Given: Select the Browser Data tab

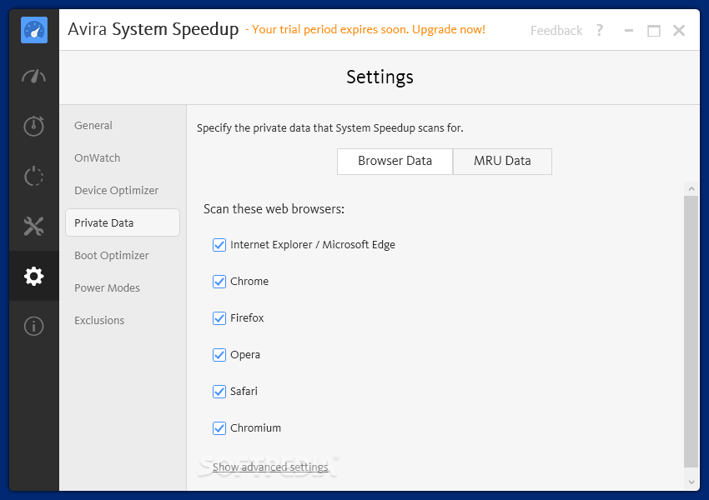Looking at the screenshot, I should (x=395, y=161).
